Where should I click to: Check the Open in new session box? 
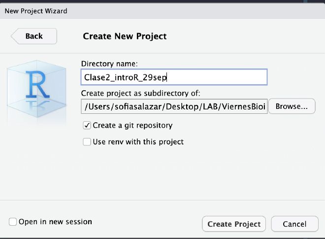(13, 222)
